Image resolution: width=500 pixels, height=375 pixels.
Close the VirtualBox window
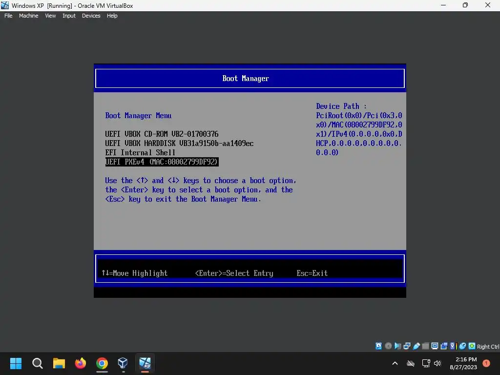(488, 5)
